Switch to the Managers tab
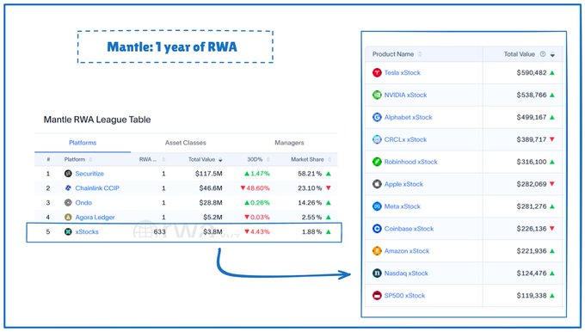 pos(289,143)
